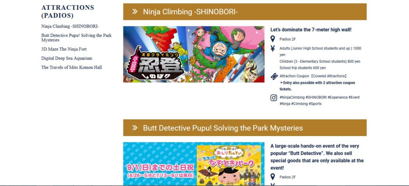Click the attraction coupon ticket icon
Image resolution: width=409 pixels, height=186 pixels.
tap(274, 76)
